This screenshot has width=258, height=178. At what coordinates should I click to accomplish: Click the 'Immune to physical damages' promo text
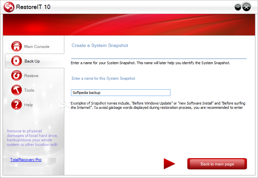[32, 138]
